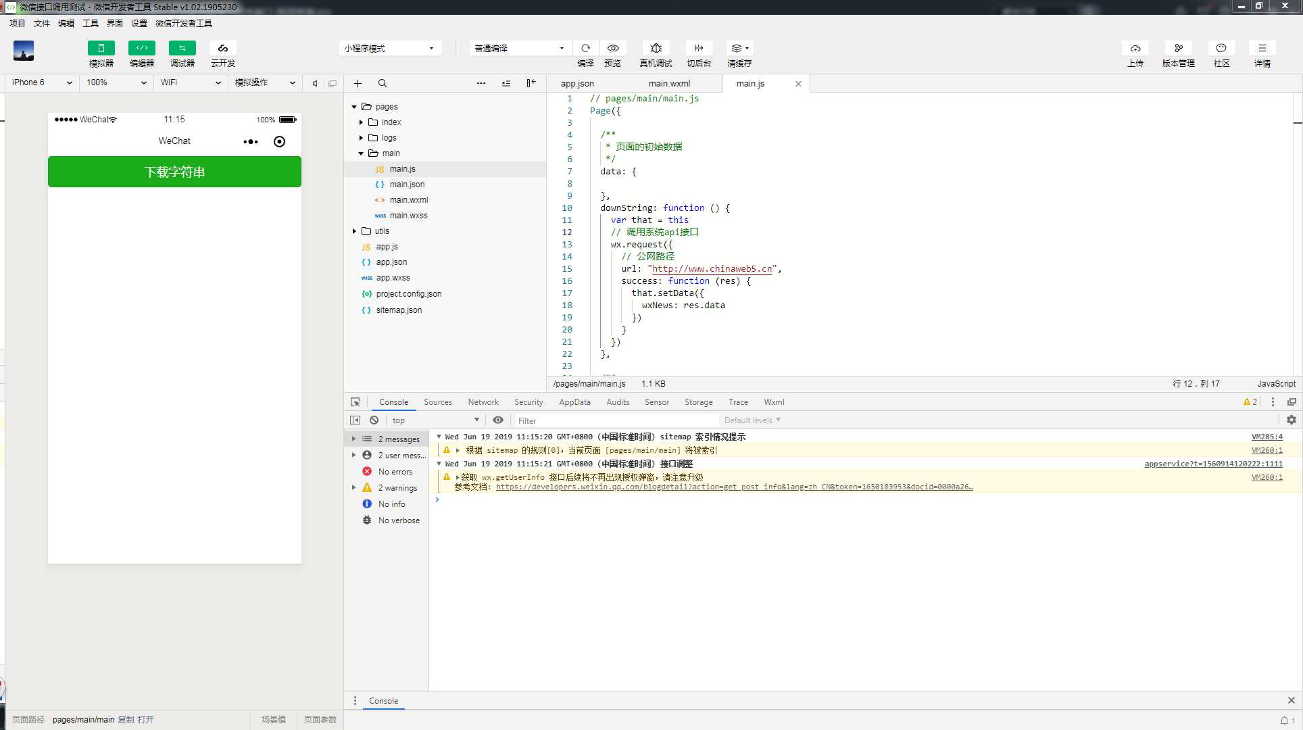Toggle the console eye live expression
The image size is (1303, 730).
[498, 420]
